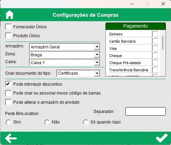Enable Fornecedor Único checkbox
This screenshot has height=145, width=171.
8,27
